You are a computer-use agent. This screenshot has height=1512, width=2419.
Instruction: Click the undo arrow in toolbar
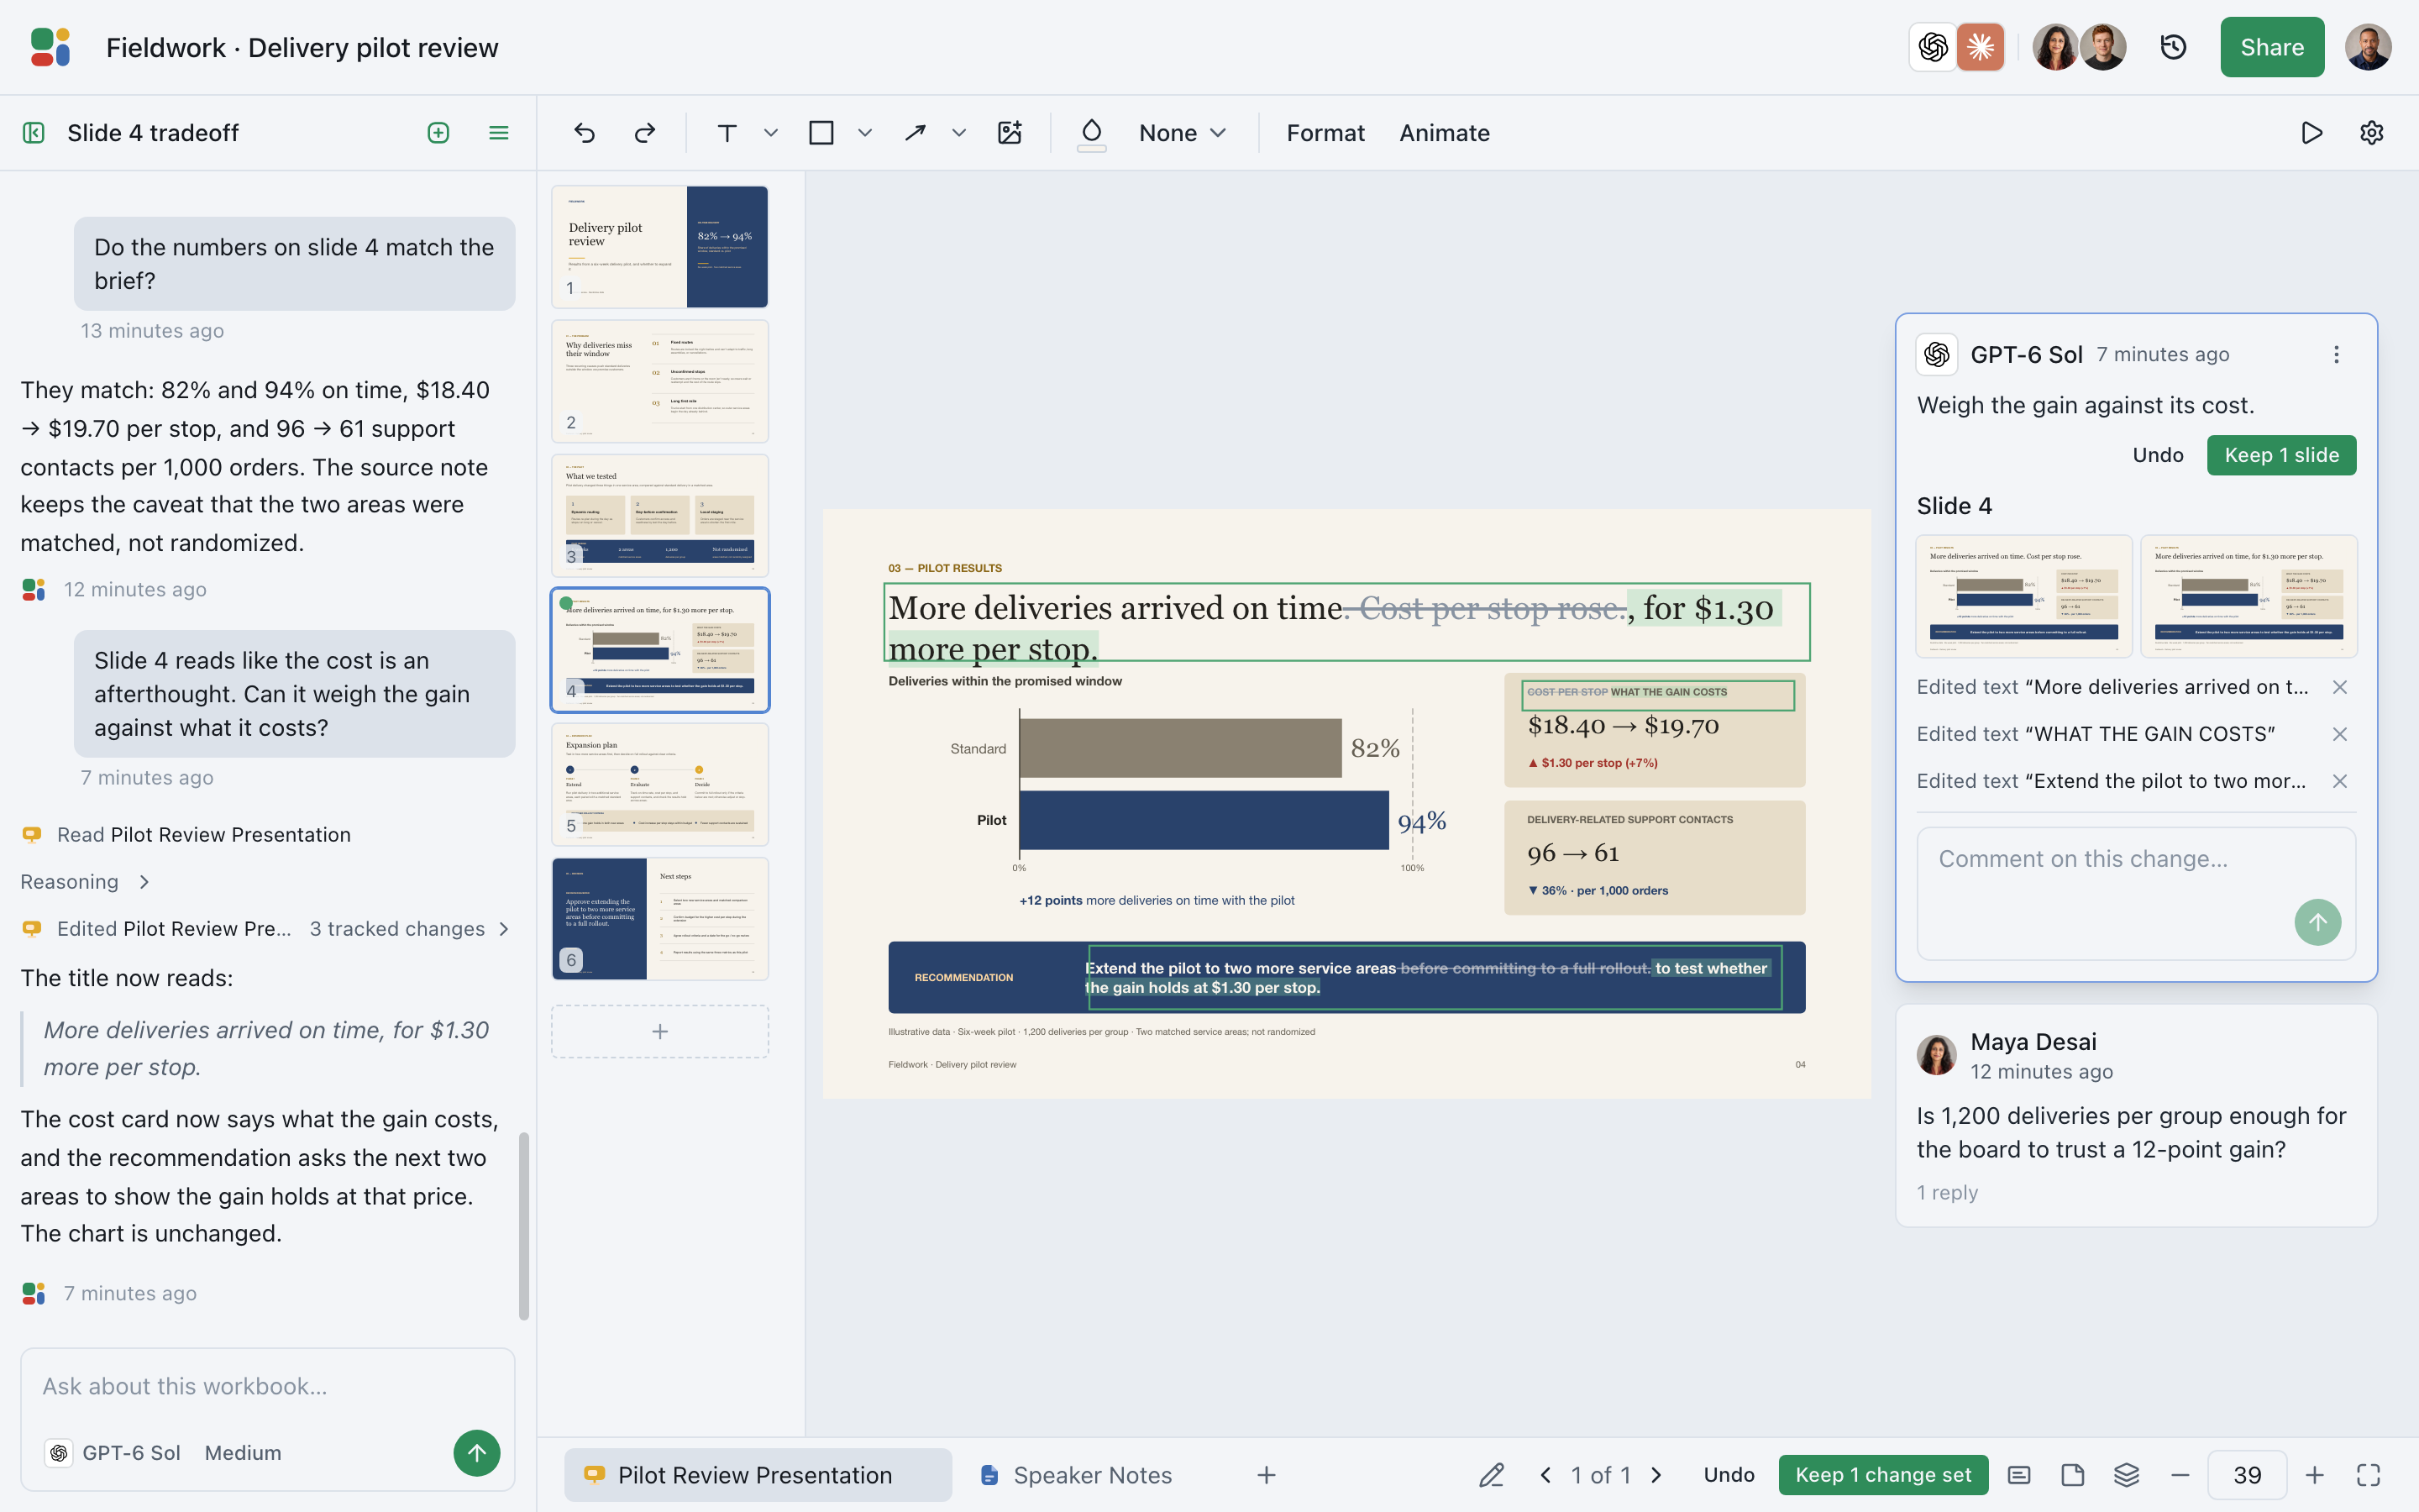[x=585, y=133]
